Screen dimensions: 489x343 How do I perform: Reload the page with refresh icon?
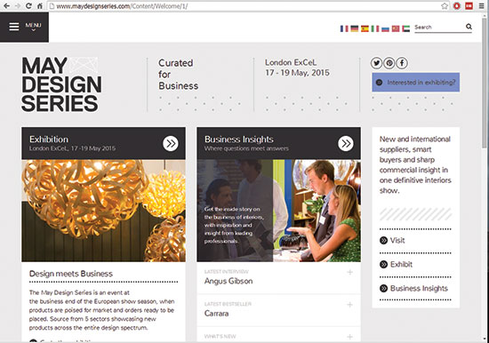point(28,5)
